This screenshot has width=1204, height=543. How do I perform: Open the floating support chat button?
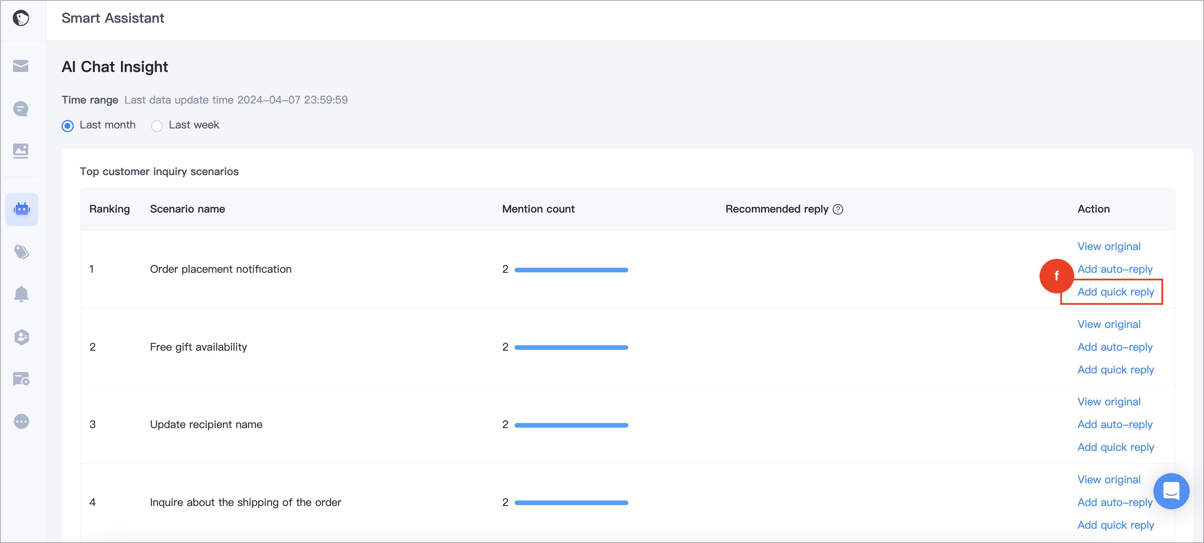[1171, 491]
